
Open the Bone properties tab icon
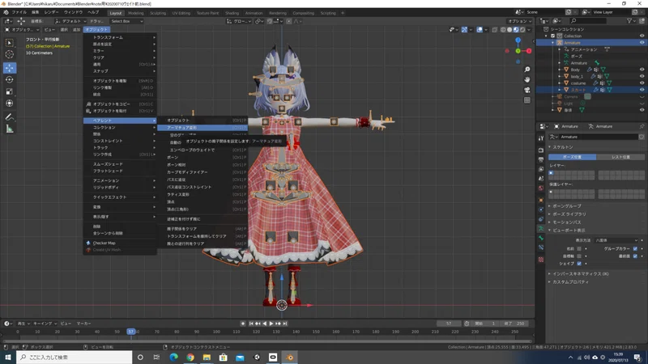pos(541,238)
